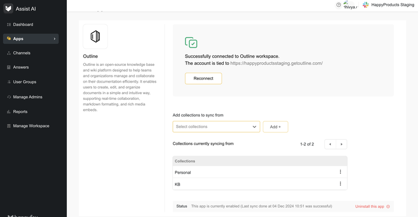The image size is (418, 217).
Task: Click the Add + button
Action: coord(275,127)
